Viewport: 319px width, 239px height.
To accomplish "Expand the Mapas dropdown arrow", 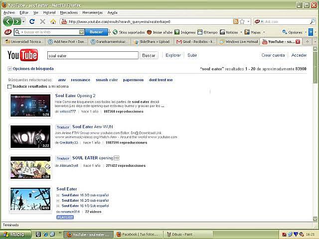I will 264,32.
